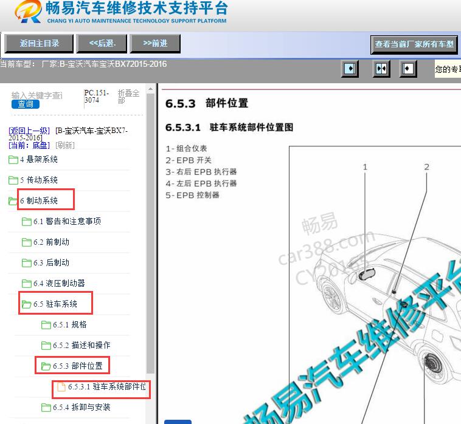Click the collapse-left panel arrow icon
Image resolution: width=461 pixels, height=424 pixels.
(x=408, y=69)
